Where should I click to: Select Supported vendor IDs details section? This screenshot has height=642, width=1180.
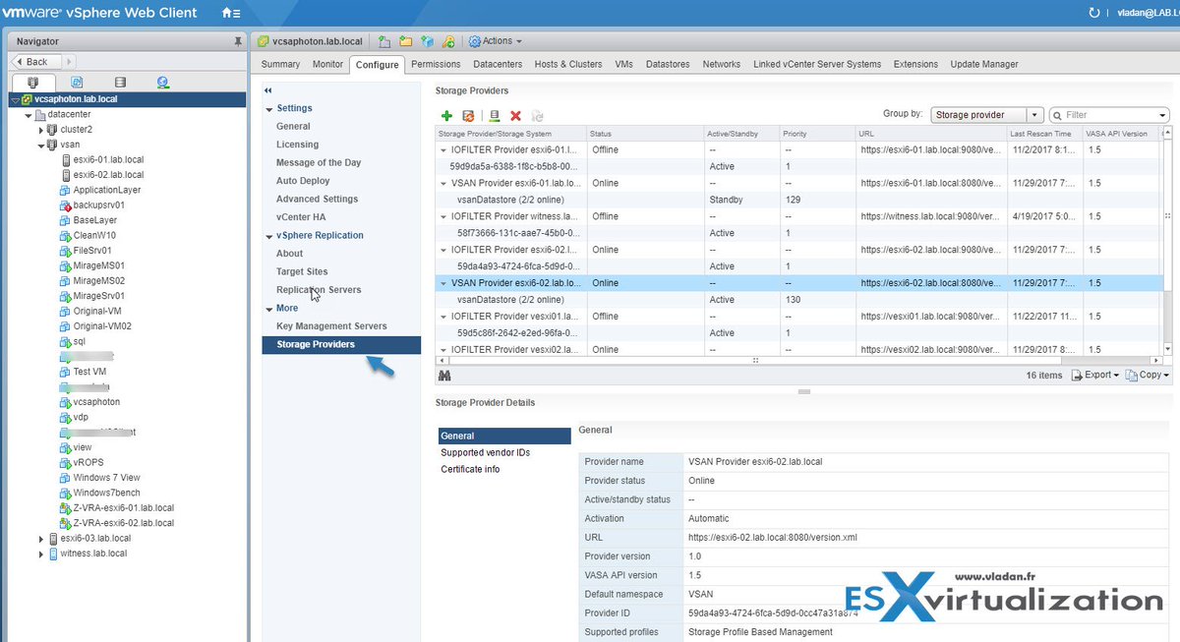(x=485, y=452)
